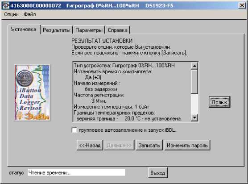Select the 'верхняя граница - 20.0 °C' line

pos(129,119)
